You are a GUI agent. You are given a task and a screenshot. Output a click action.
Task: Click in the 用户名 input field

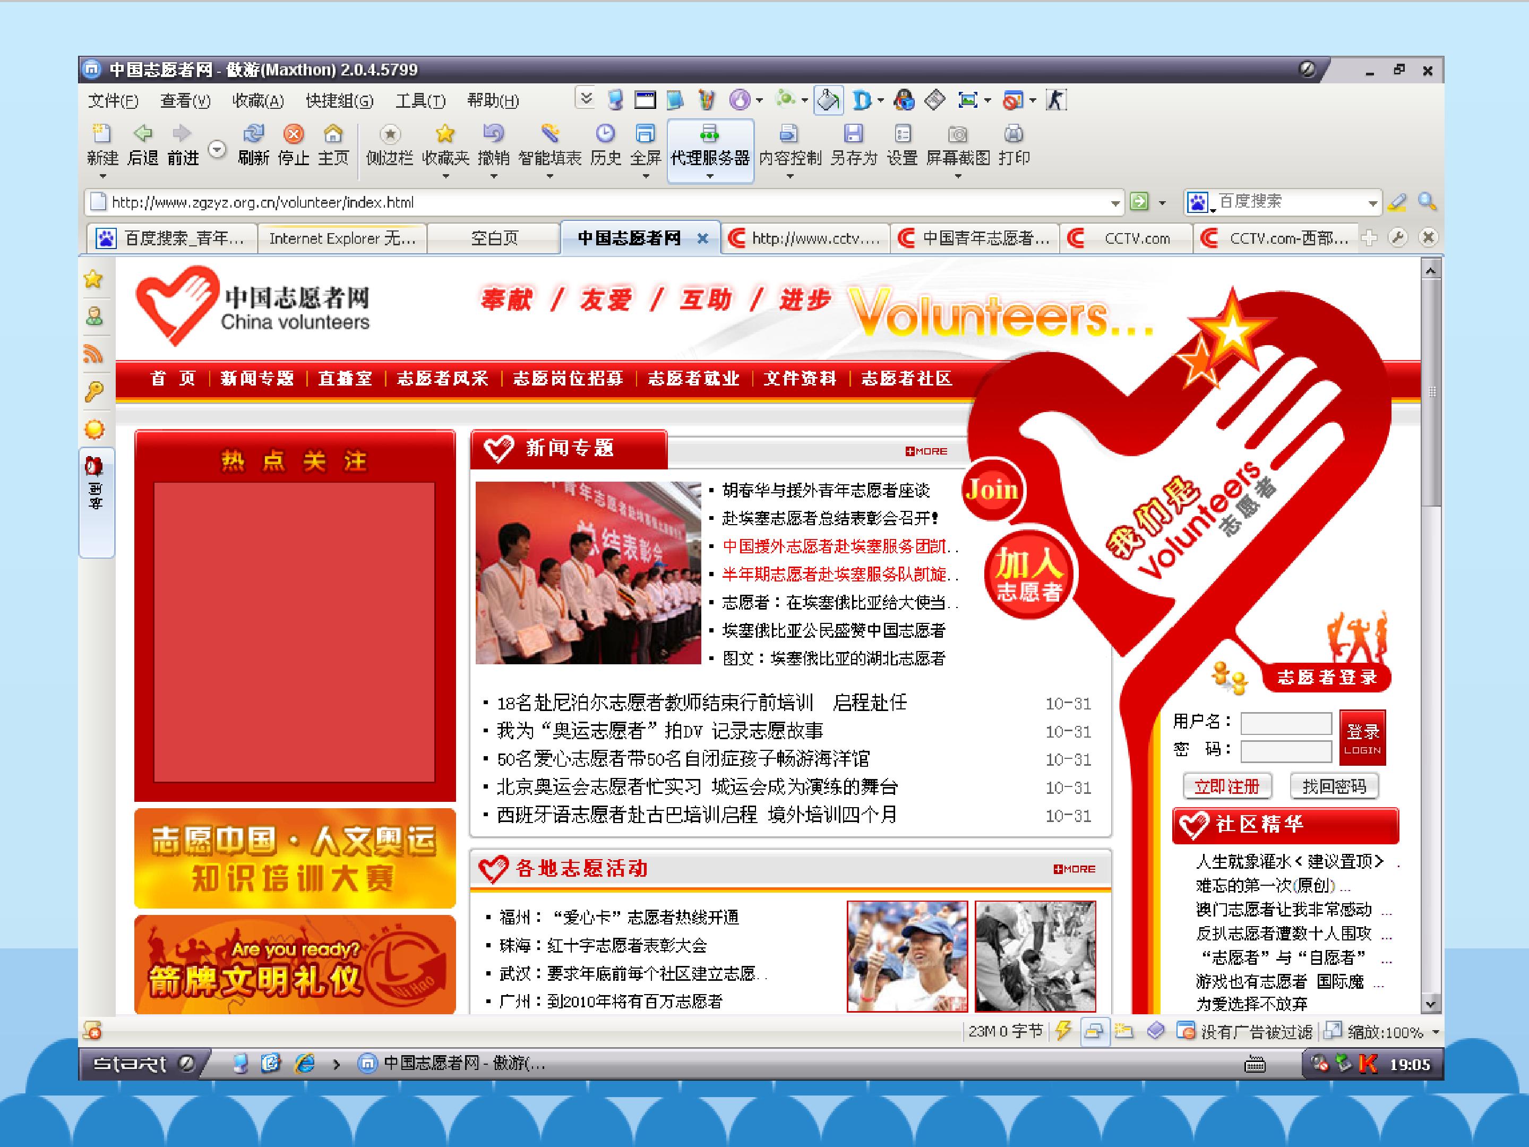[1286, 723]
